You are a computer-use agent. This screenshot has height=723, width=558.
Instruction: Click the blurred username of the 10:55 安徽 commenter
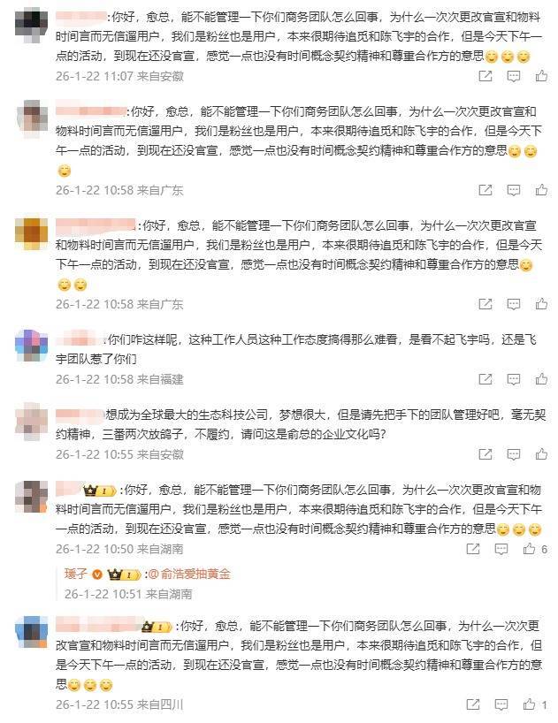pyautogui.click(x=80, y=415)
